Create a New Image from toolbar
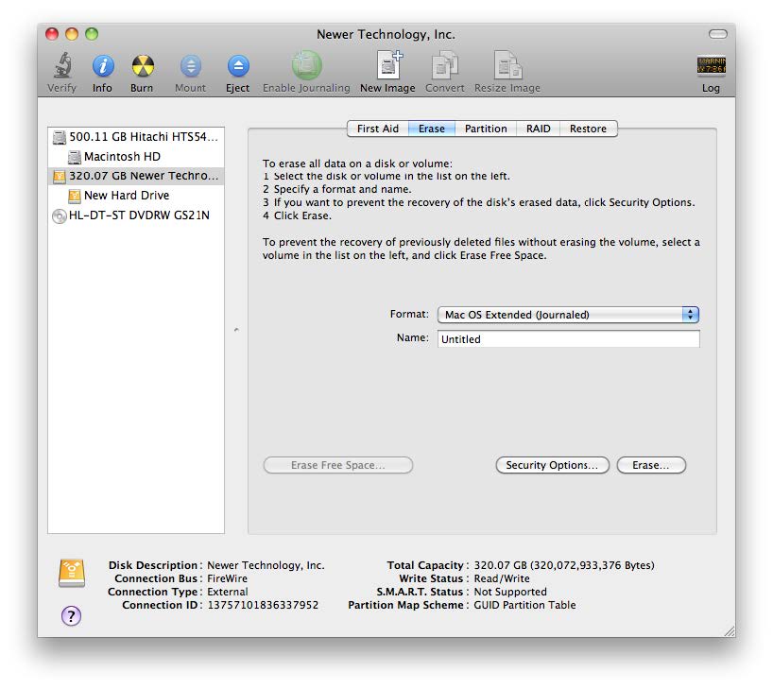Image resolution: width=773 pixels, height=689 pixels. coord(387,67)
